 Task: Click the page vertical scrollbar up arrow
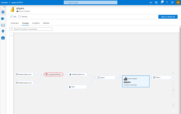(180, 27)
